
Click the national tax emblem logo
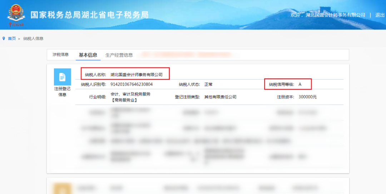coord(16,15)
